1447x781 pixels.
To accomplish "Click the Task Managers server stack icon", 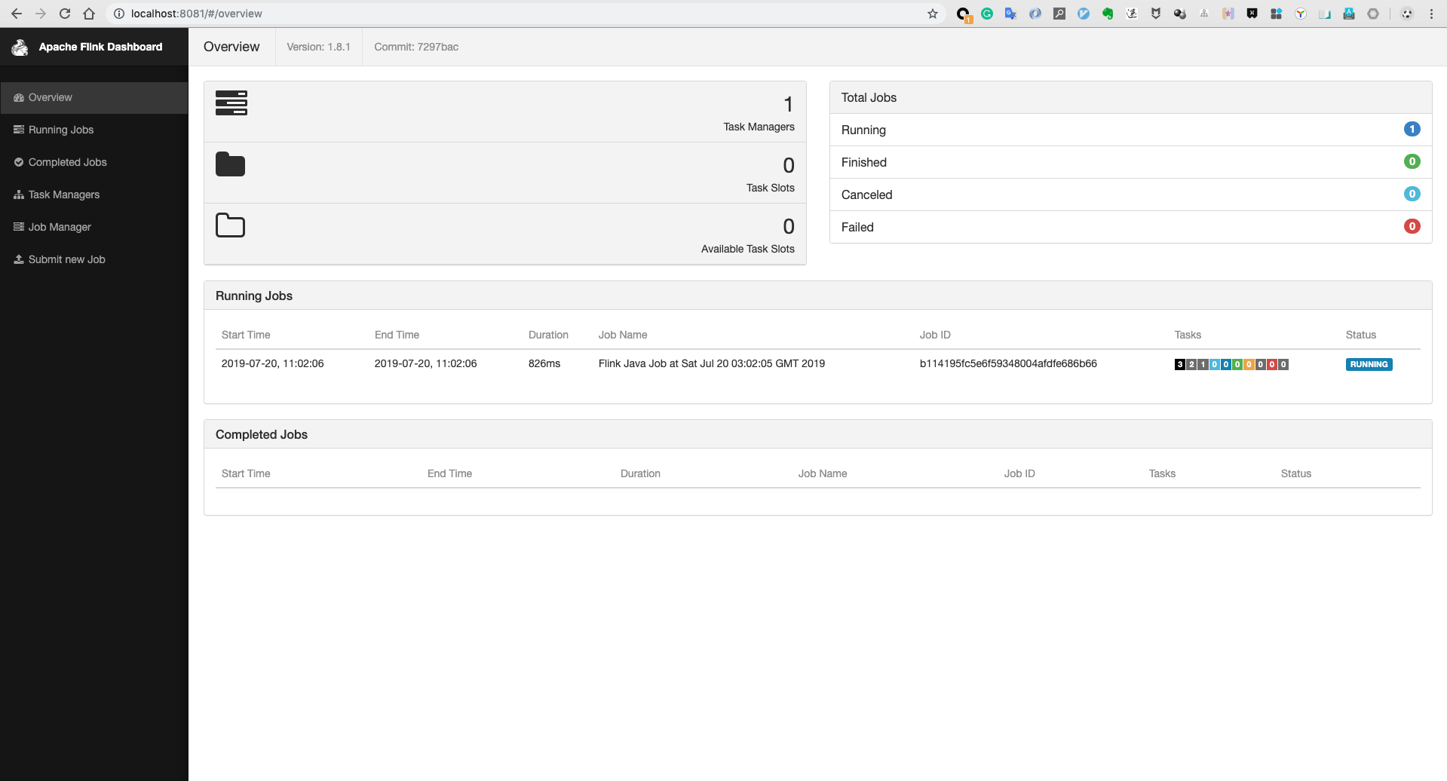I will tap(231, 103).
